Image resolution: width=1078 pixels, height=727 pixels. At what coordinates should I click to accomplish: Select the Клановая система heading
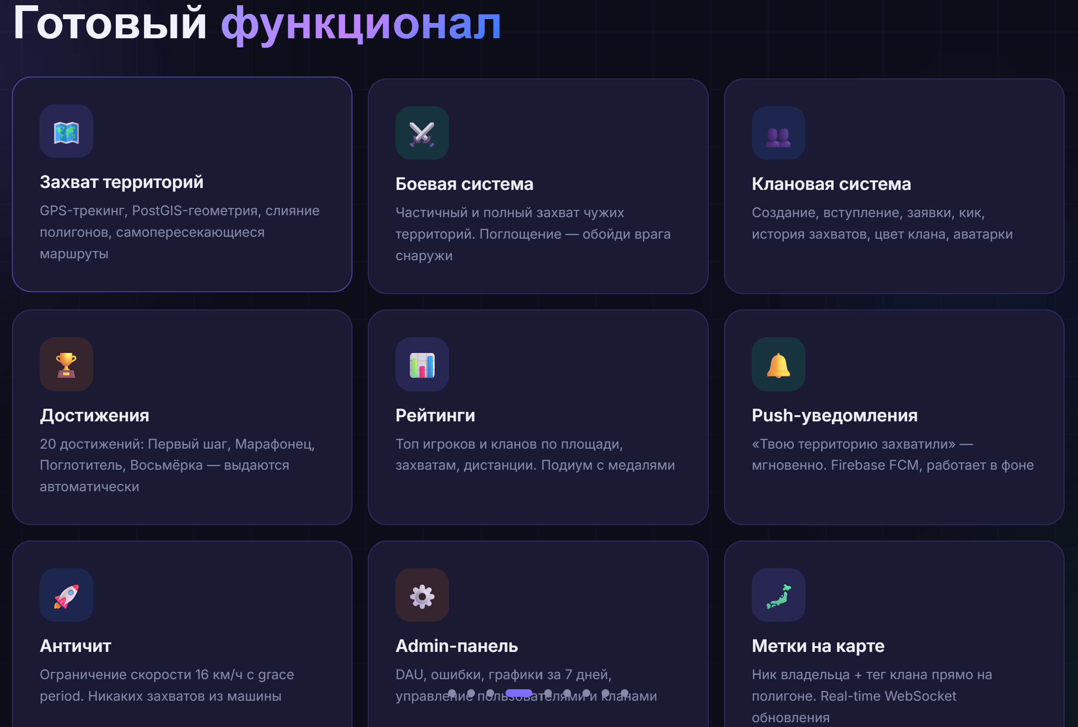point(831,184)
